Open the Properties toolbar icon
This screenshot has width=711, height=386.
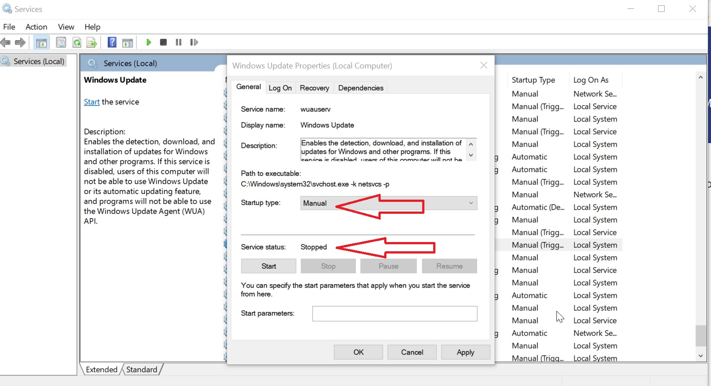(x=61, y=42)
